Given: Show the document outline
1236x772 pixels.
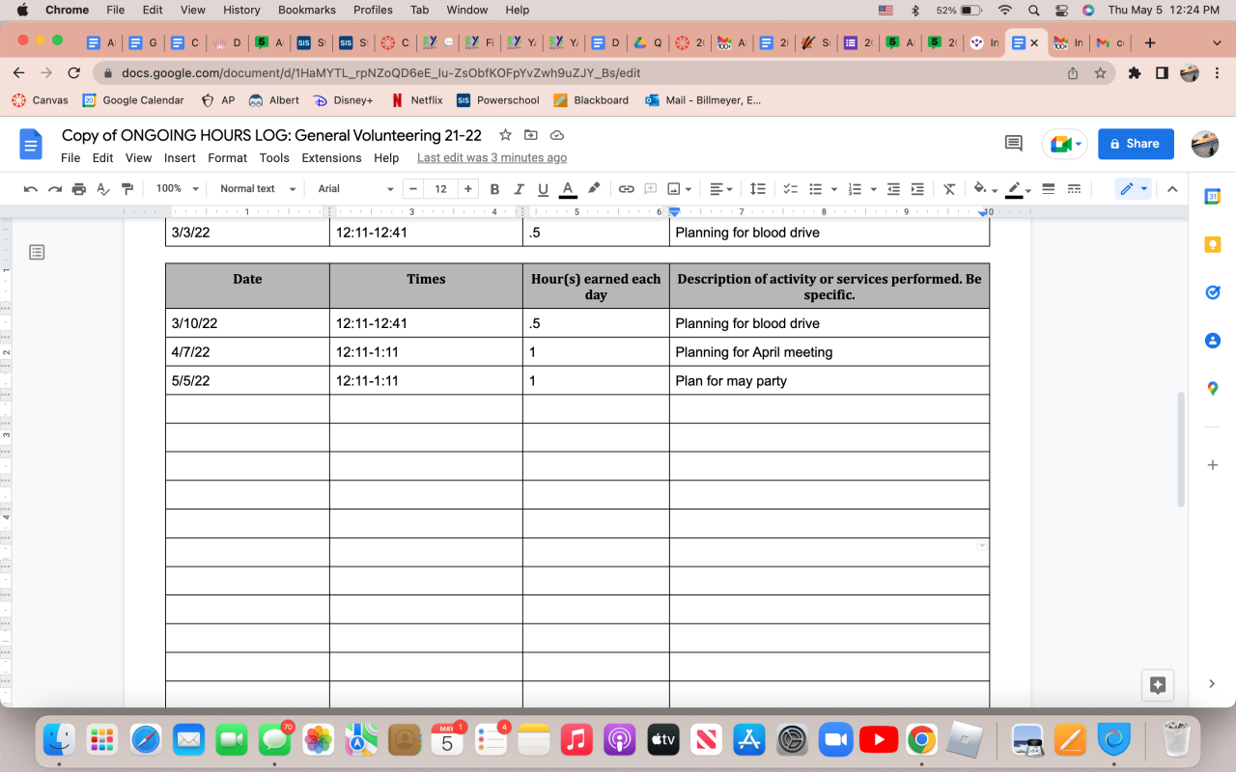Looking at the screenshot, I should (37, 252).
